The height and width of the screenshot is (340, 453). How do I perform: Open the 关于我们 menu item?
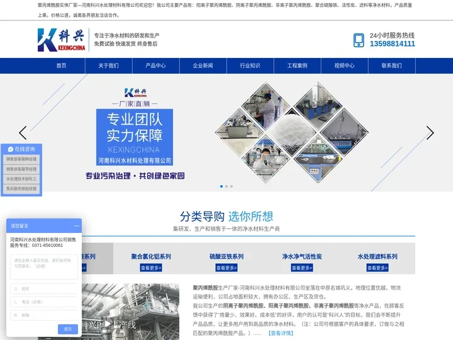(109, 65)
